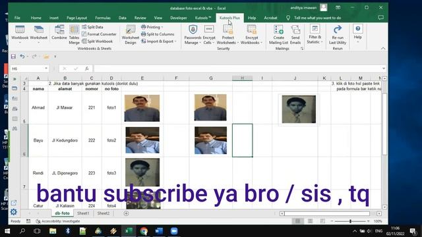422x237 pixels.
Task: Click the Split to Columns tool
Action: [158, 34]
